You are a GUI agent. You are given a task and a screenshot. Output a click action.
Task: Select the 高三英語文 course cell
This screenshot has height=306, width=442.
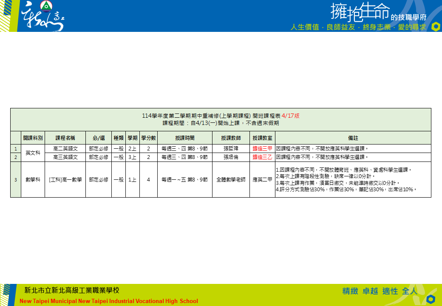65,157
